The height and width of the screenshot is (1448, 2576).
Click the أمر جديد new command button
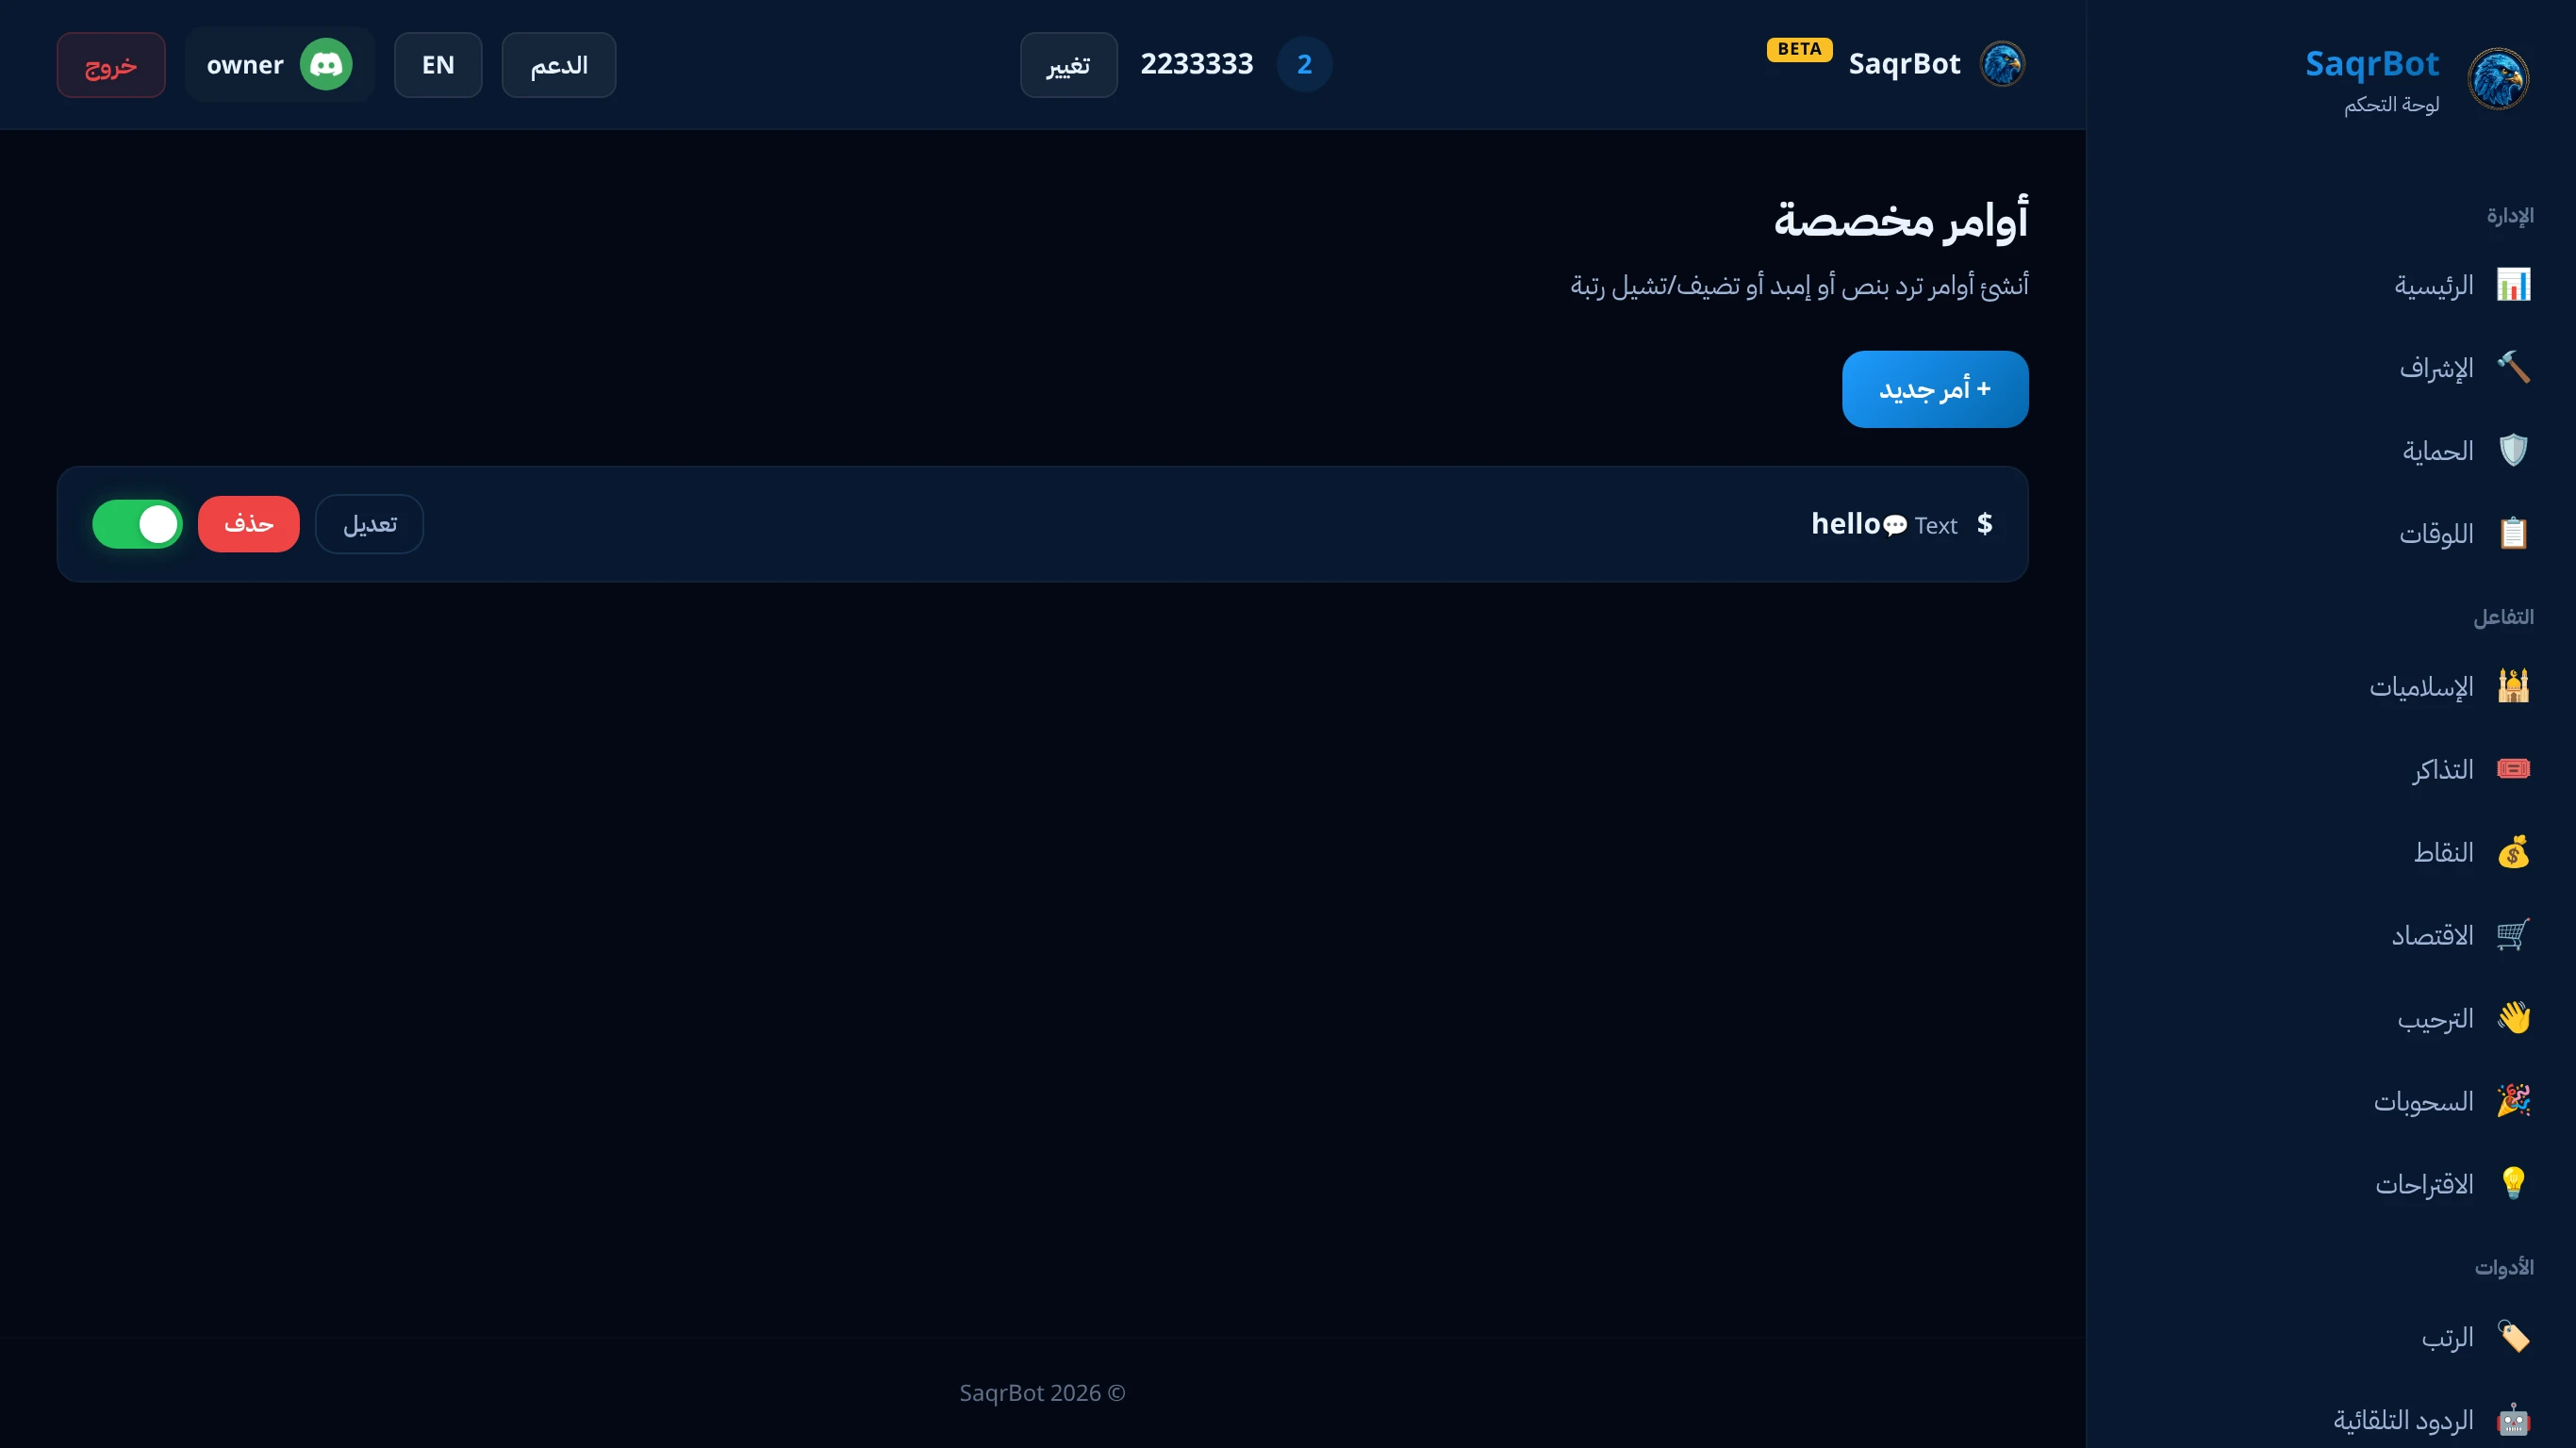(x=1935, y=389)
